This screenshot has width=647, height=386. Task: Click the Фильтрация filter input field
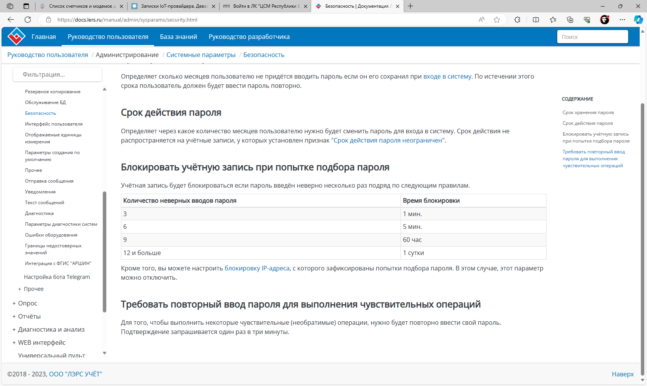[57, 74]
